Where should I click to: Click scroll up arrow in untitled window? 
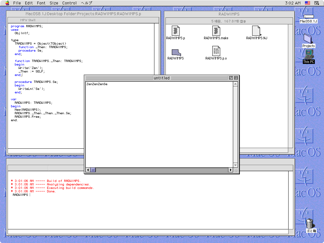tap(235, 84)
